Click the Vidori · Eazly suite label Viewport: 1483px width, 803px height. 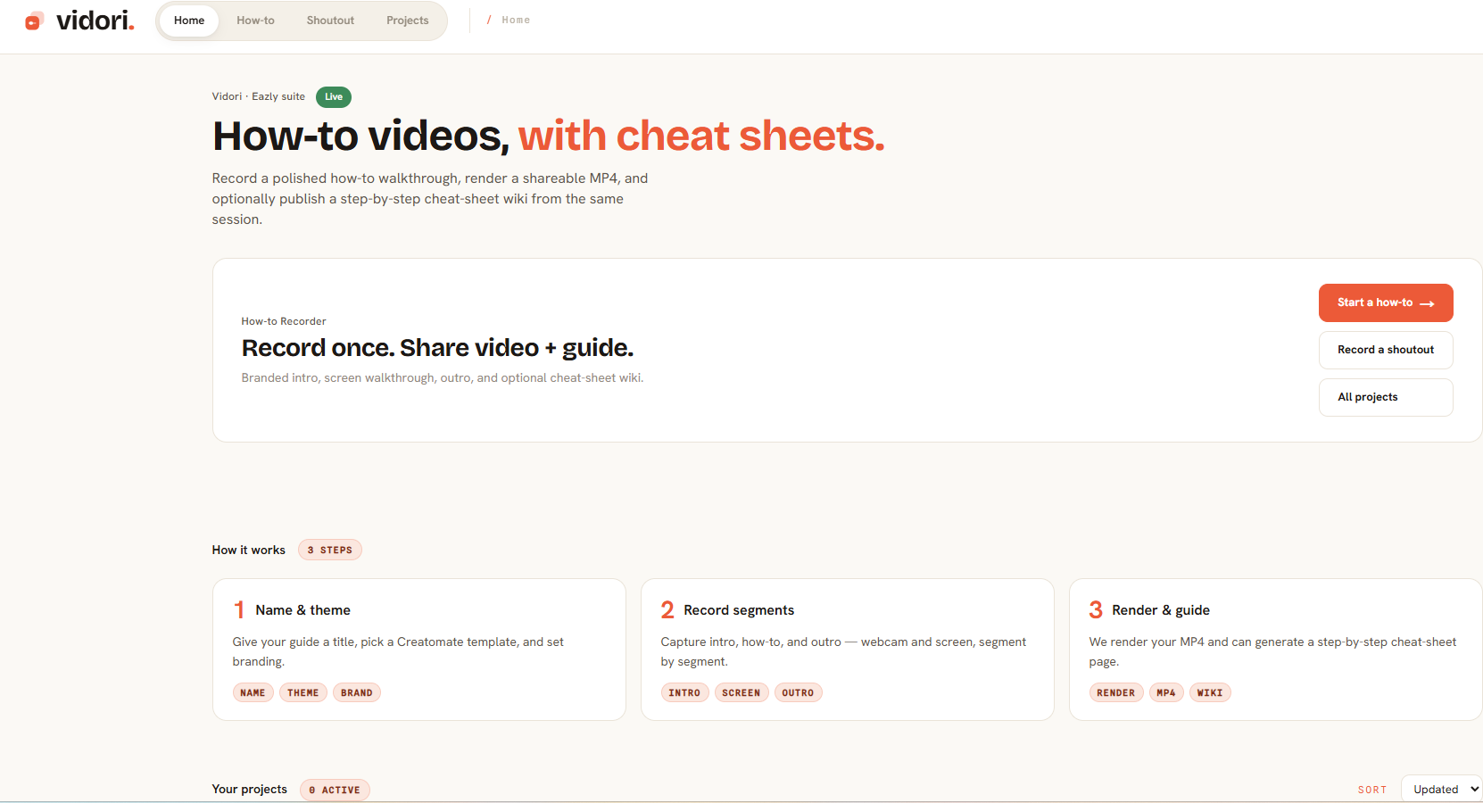(259, 96)
